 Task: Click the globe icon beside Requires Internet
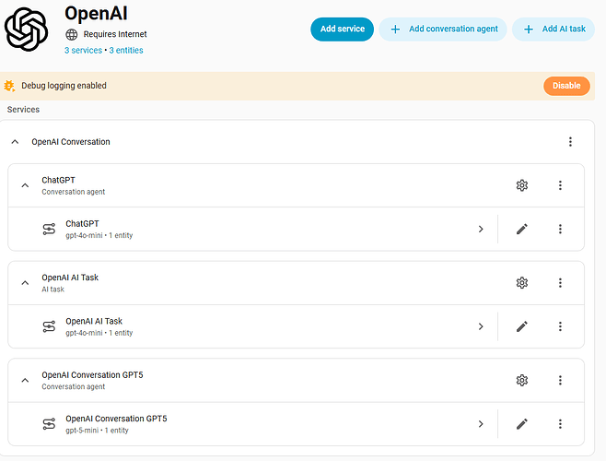coord(72,34)
